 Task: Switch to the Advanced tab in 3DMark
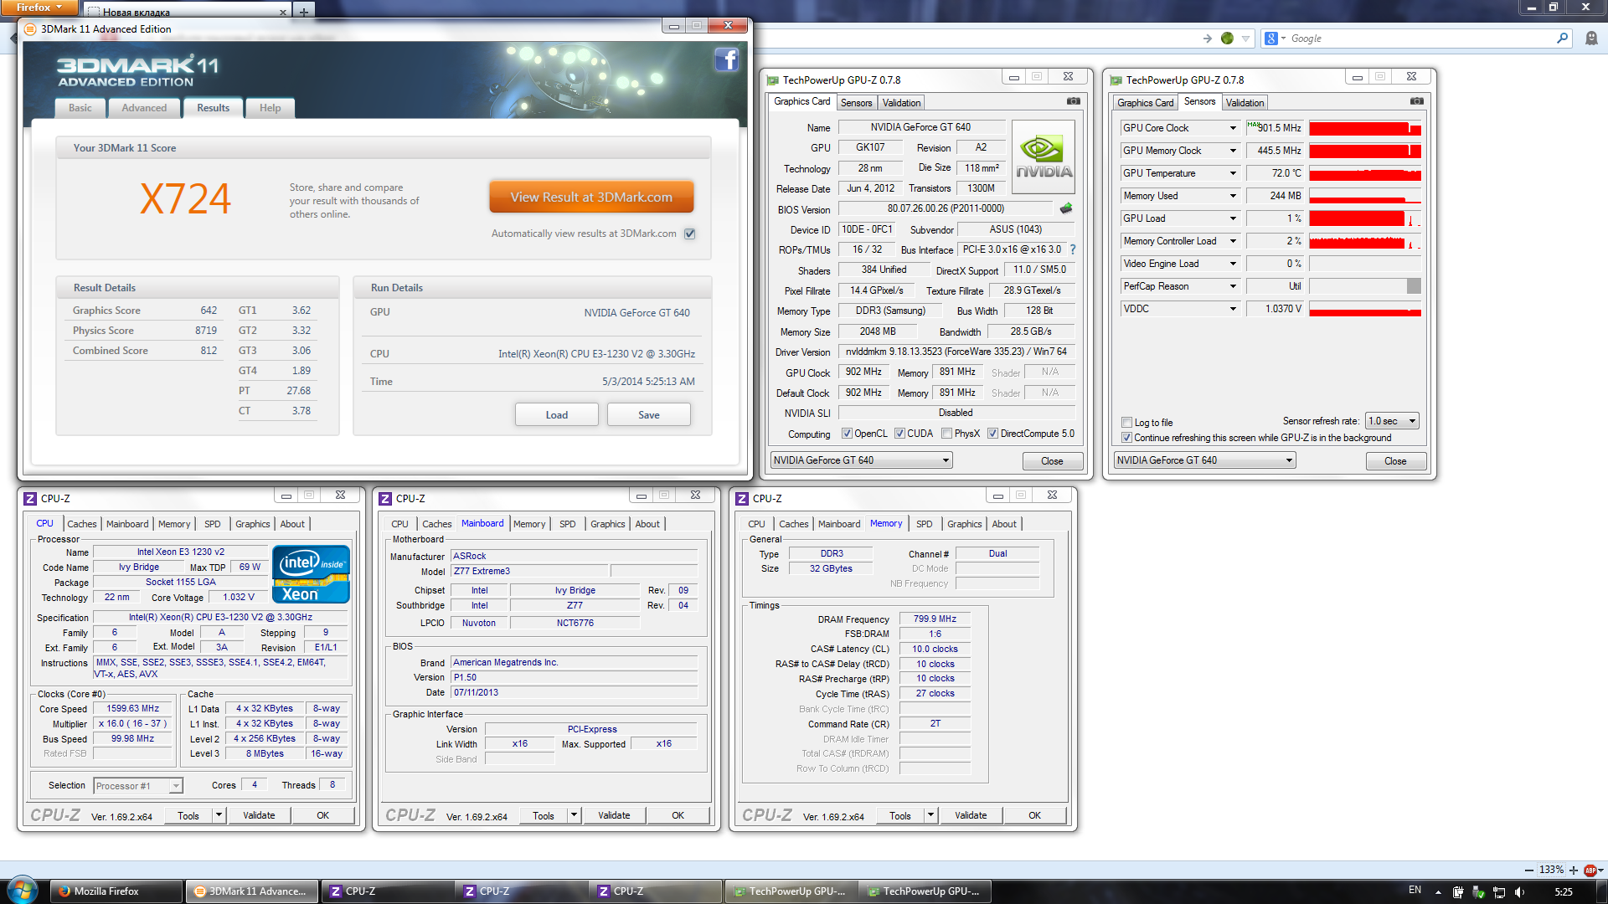[144, 108]
